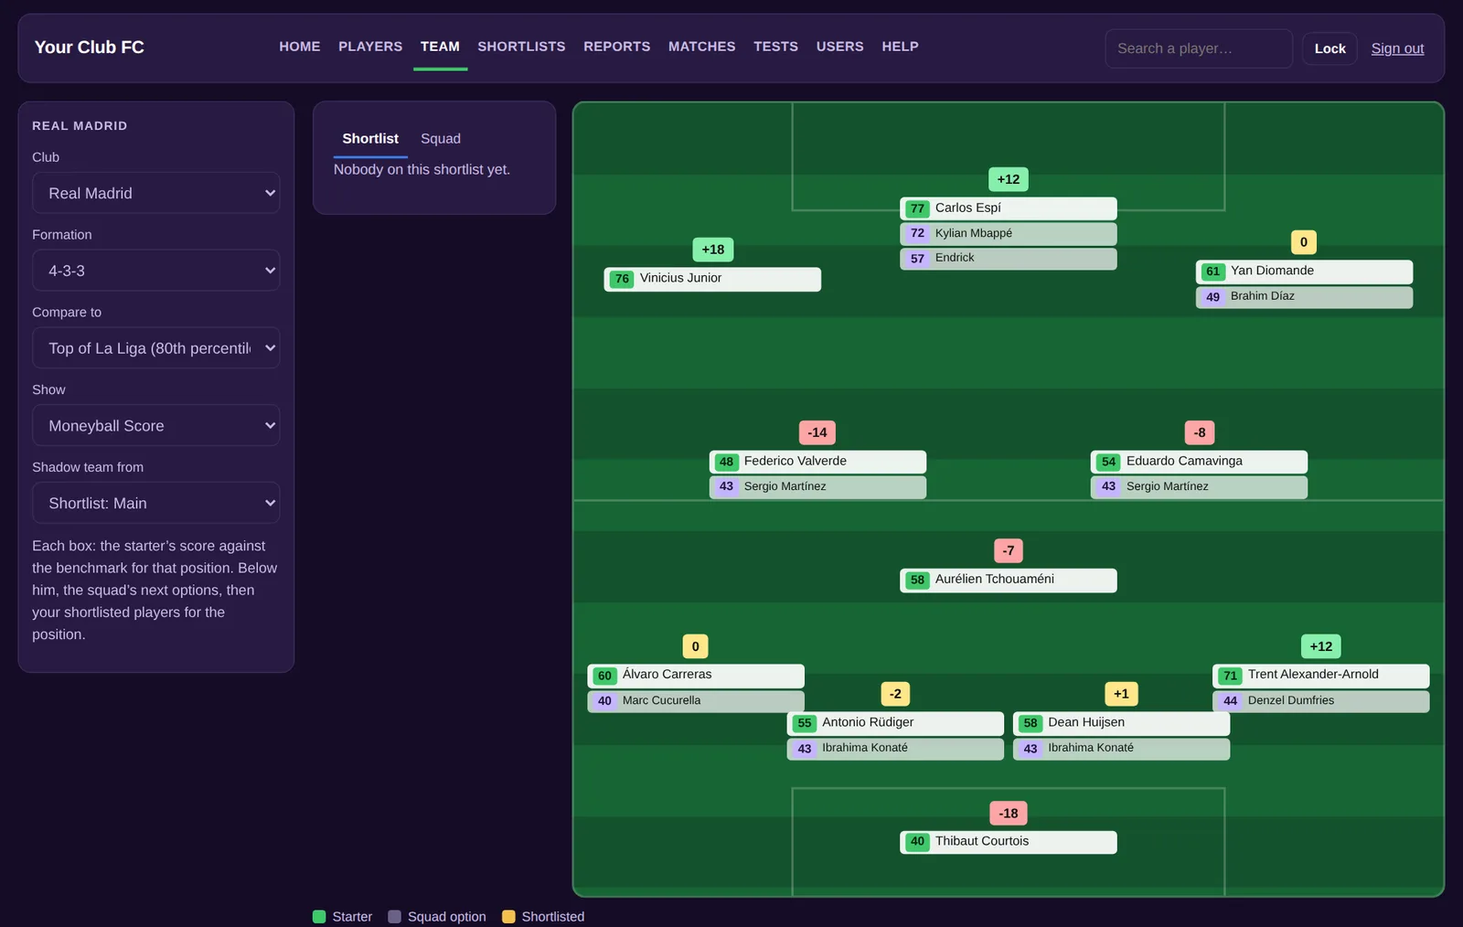Select the Shortlist tab
The image size is (1463, 927).
point(370,139)
